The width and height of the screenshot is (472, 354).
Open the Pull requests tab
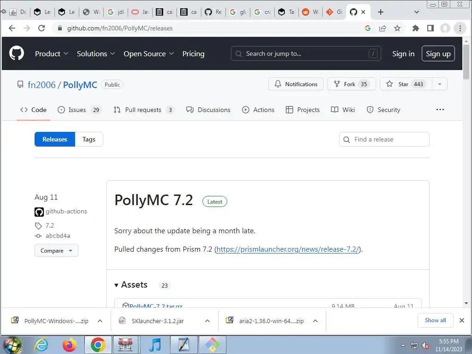pos(144,110)
